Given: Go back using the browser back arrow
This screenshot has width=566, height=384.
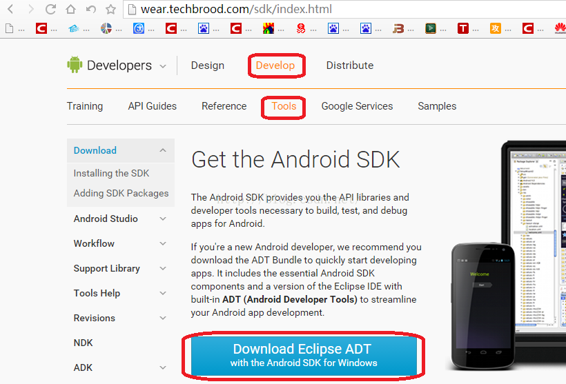Looking at the screenshot, I should point(11,9).
